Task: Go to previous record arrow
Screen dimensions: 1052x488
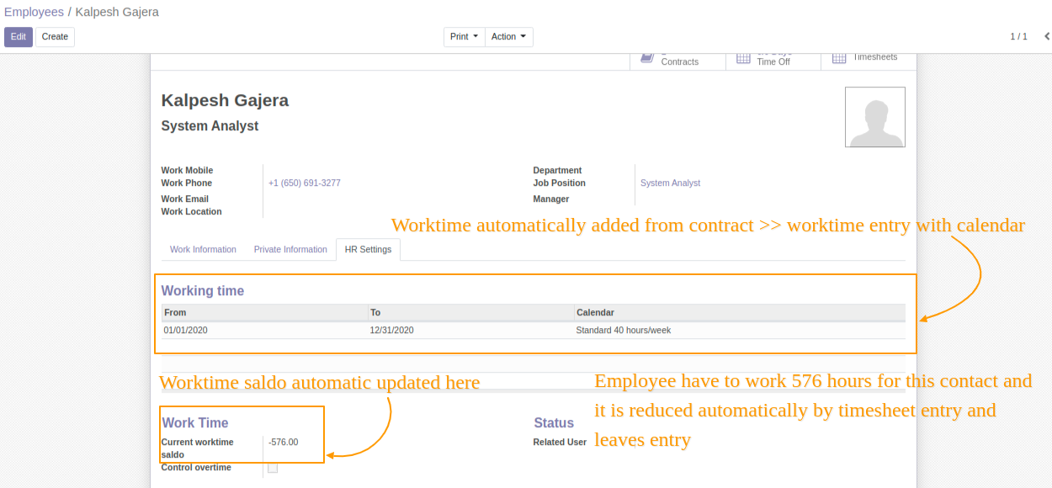Action: click(x=1047, y=36)
